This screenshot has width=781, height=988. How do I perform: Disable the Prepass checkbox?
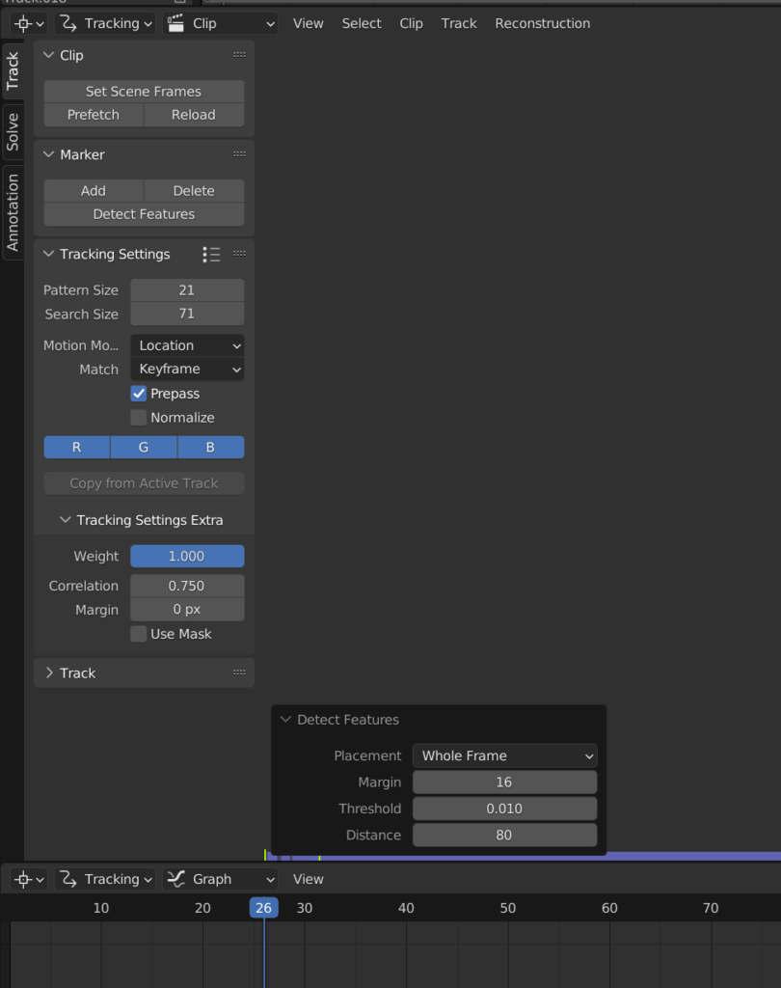tap(139, 394)
